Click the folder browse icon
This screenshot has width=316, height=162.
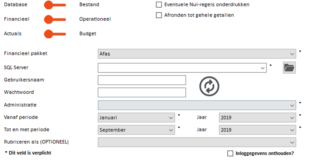tap(289, 68)
